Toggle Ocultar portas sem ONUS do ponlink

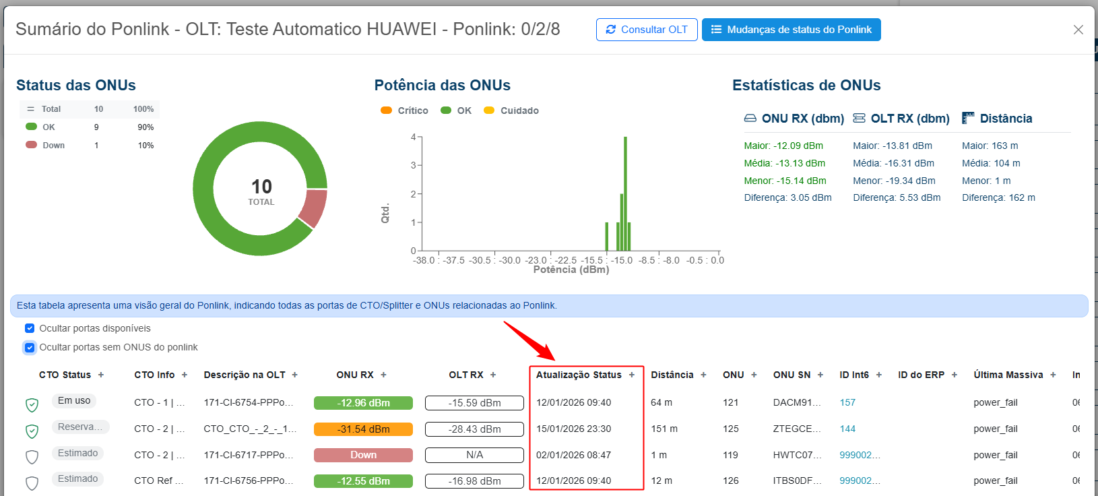(x=30, y=348)
